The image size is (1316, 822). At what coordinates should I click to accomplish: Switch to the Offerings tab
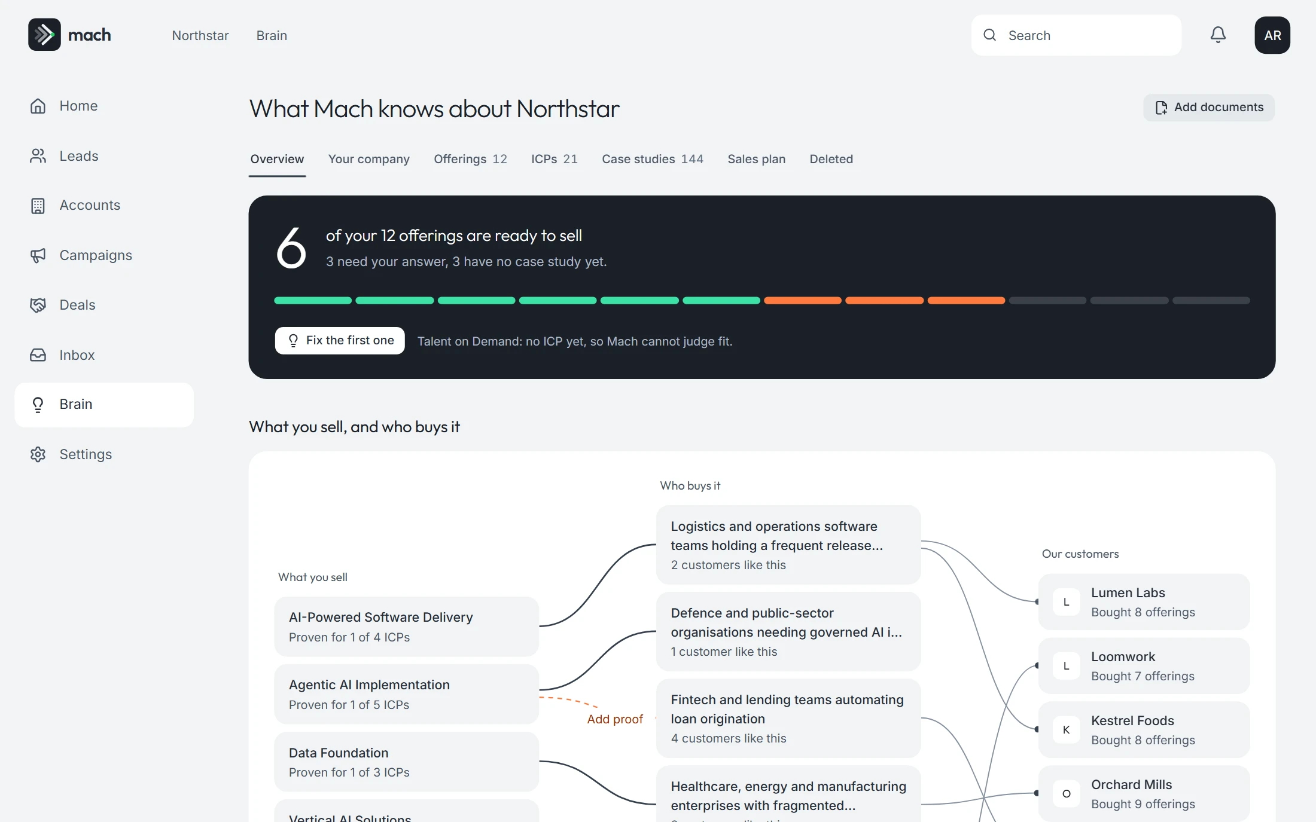coord(470,159)
